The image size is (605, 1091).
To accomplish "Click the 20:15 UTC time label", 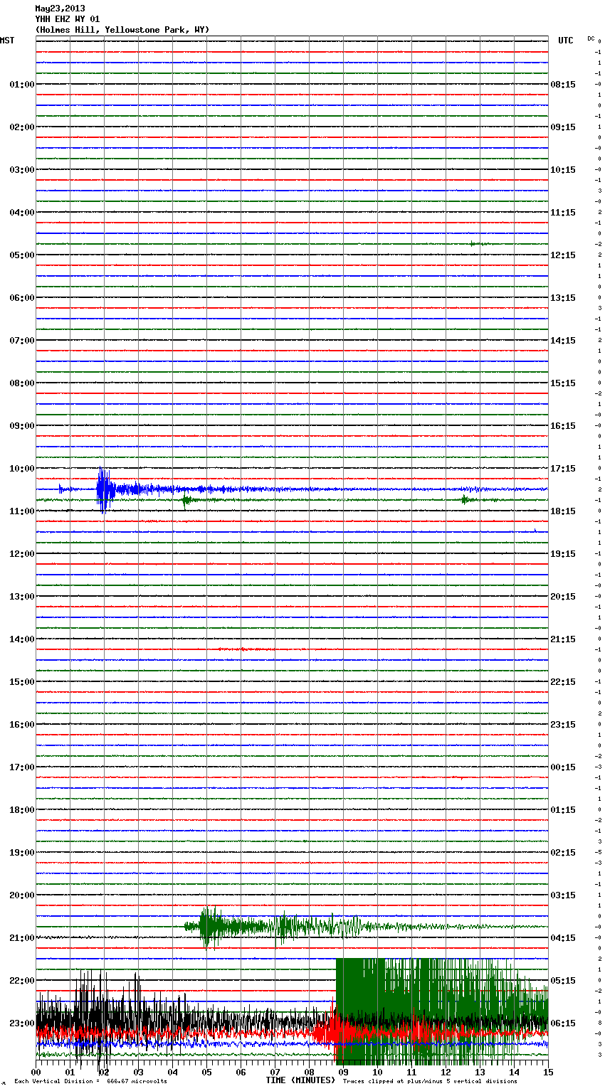I will [x=563, y=597].
